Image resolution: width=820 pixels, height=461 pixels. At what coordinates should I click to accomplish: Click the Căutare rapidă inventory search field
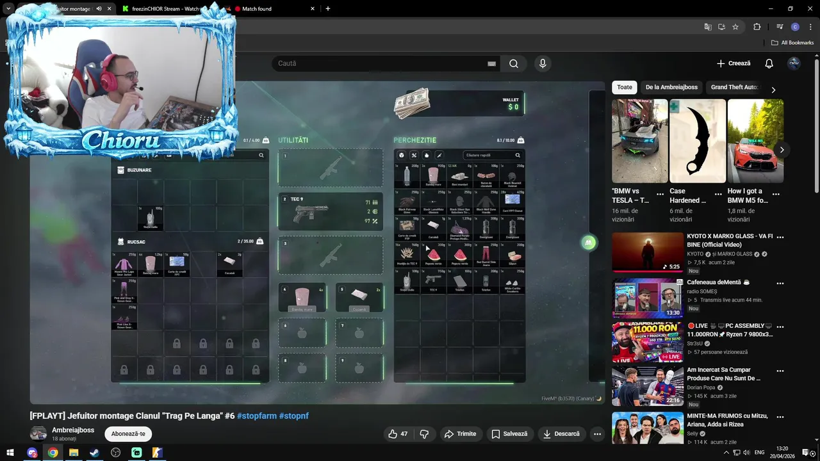492,155
